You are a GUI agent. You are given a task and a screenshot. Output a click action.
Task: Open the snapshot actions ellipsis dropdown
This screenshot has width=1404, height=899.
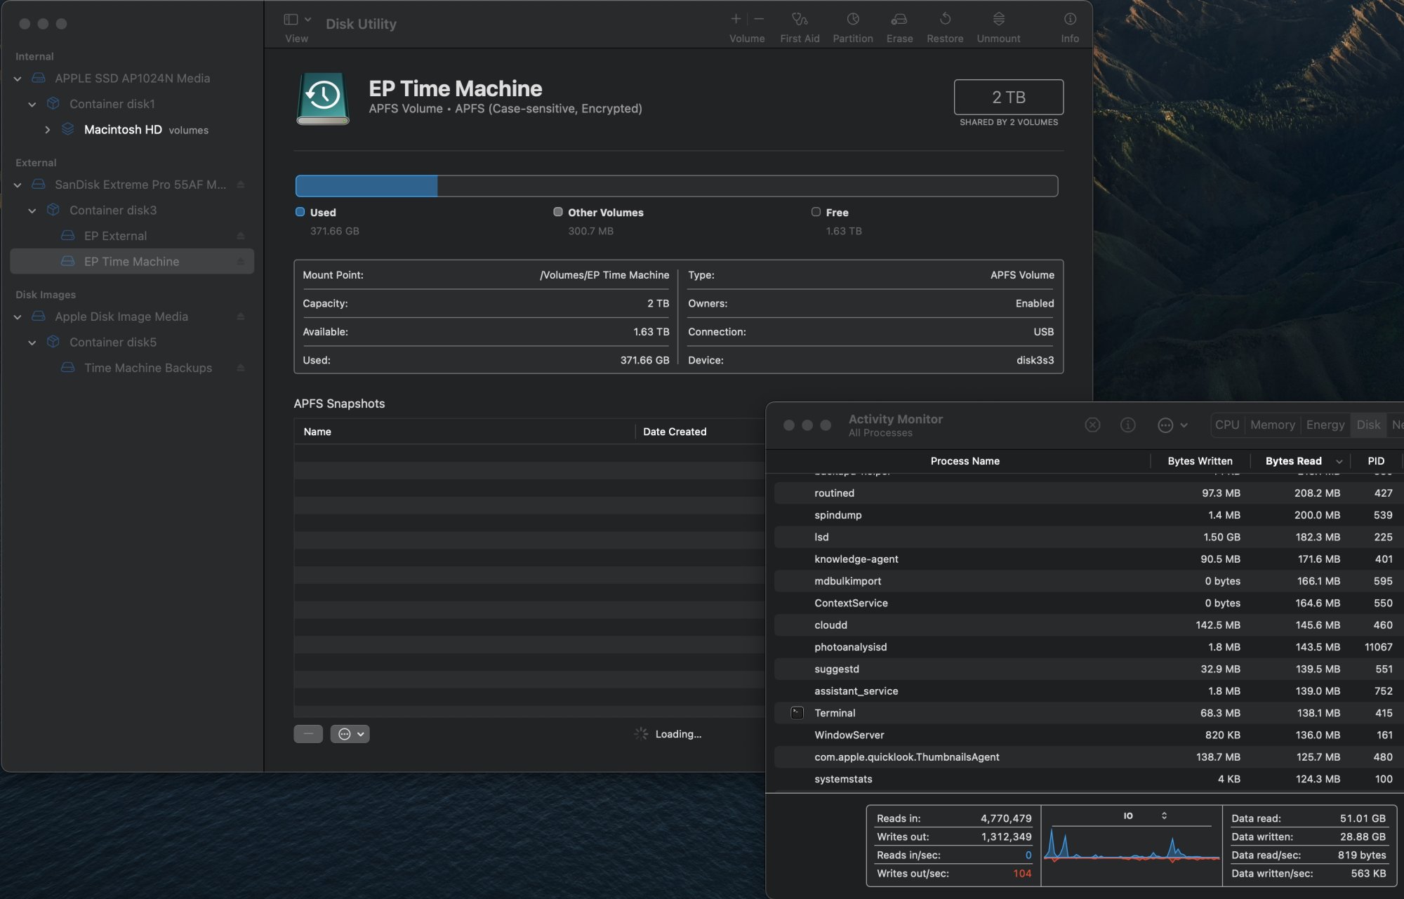click(x=350, y=734)
